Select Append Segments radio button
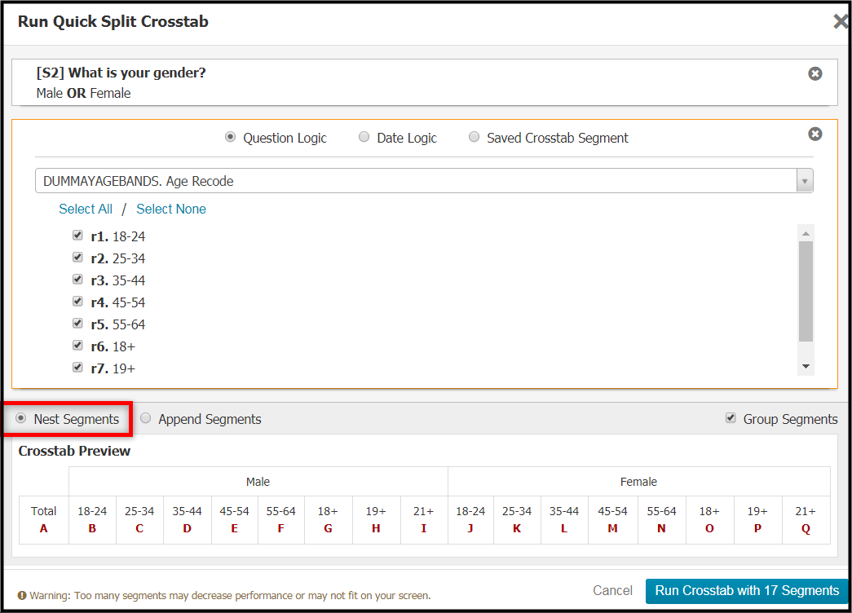The width and height of the screenshot is (852, 613). click(146, 418)
